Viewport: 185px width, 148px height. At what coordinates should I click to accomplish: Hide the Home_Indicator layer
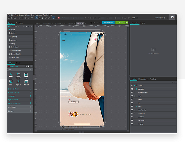point(132,92)
